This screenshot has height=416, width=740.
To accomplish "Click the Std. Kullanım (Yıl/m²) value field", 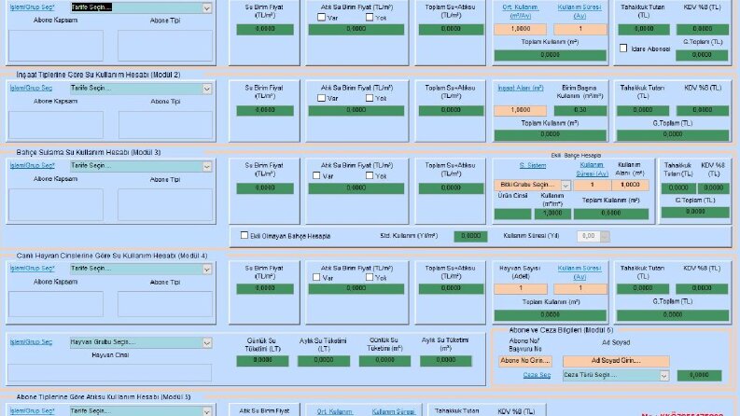I will tap(470, 236).
